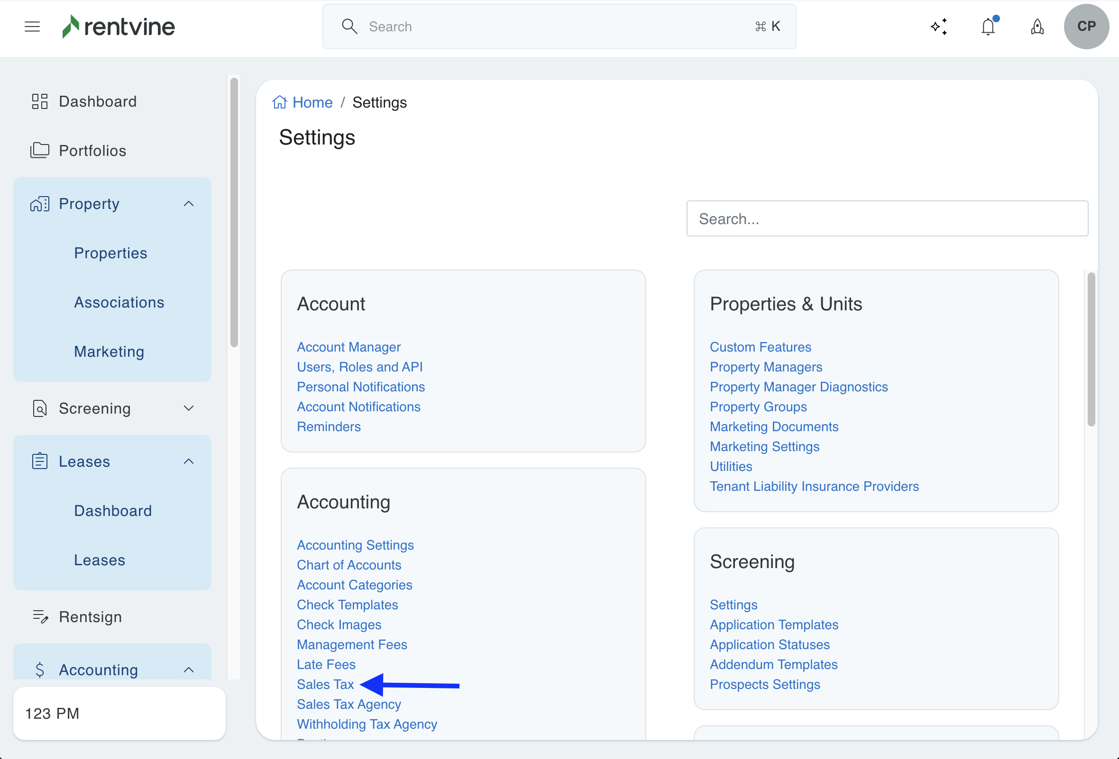Open Portfolios in the sidebar
Image resolution: width=1119 pixels, height=759 pixels.
click(92, 151)
